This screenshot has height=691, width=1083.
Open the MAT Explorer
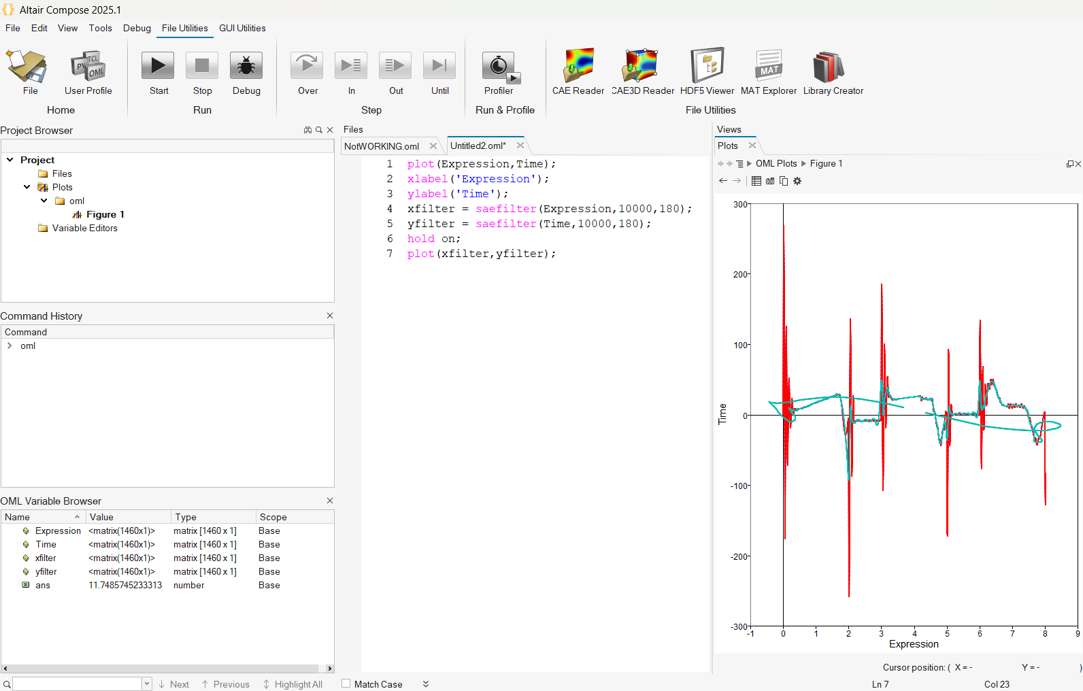click(769, 71)
